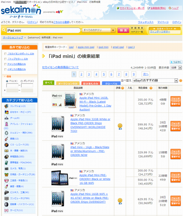The image size is (183, 216).
Task: Open the Watchlist link in header
Action: tap(146, 22)
